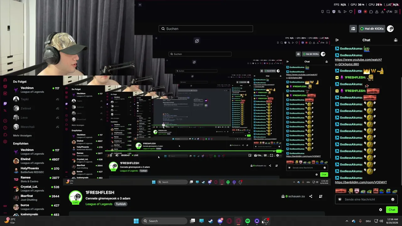402x226 pixels.
Task: Open Steam from the taskbar
Action: pyautogui.click(x=211, y=221)
